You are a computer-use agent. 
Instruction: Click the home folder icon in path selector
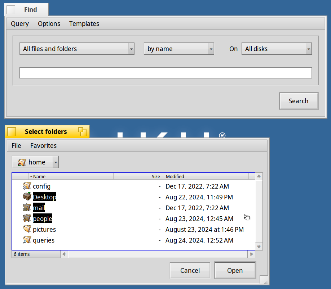click(22, 162)
